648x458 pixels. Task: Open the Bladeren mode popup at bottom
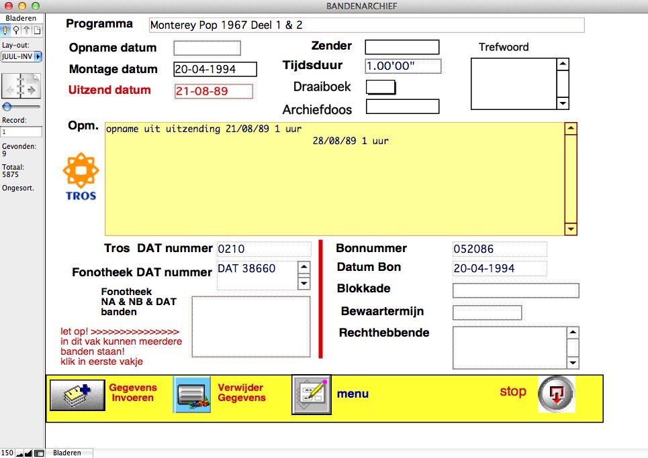click(x=67, y=453)
